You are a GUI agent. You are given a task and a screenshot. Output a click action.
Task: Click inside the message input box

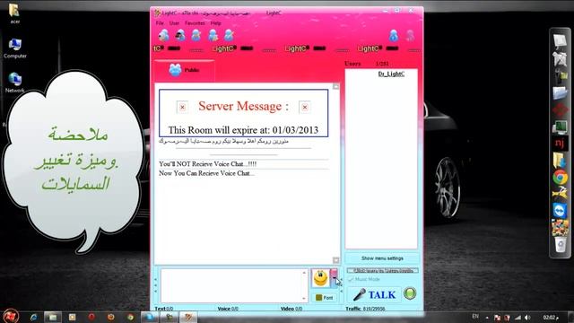(x=231, y=286)
